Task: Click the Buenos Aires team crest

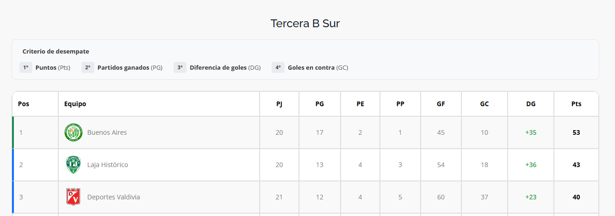Action: tap(73, 132)
